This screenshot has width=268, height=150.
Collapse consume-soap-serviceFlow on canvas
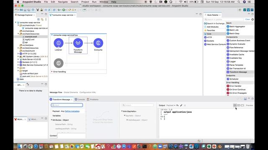tap(52, 35)
